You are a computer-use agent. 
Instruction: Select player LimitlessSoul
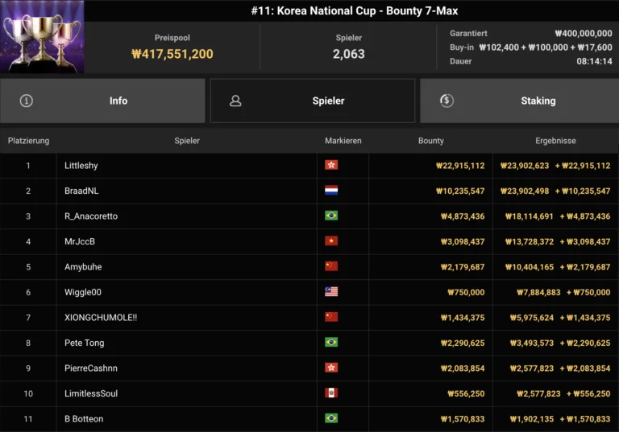pyautogui.click(x=91, y=393)
